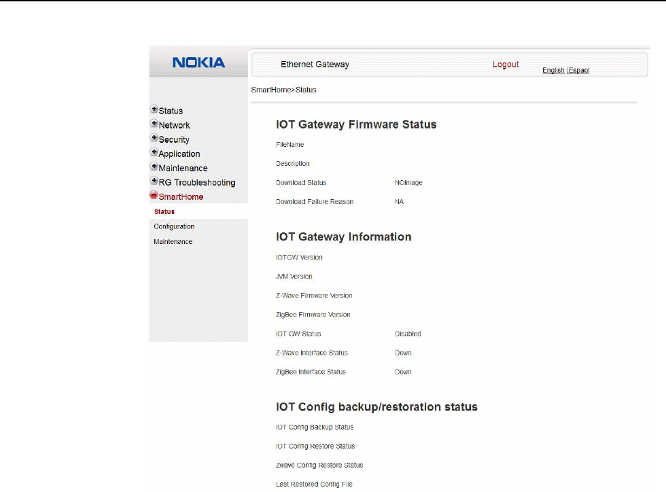
Task: Open SmartHome Maintenance submenu item
Action: [173, 241]
